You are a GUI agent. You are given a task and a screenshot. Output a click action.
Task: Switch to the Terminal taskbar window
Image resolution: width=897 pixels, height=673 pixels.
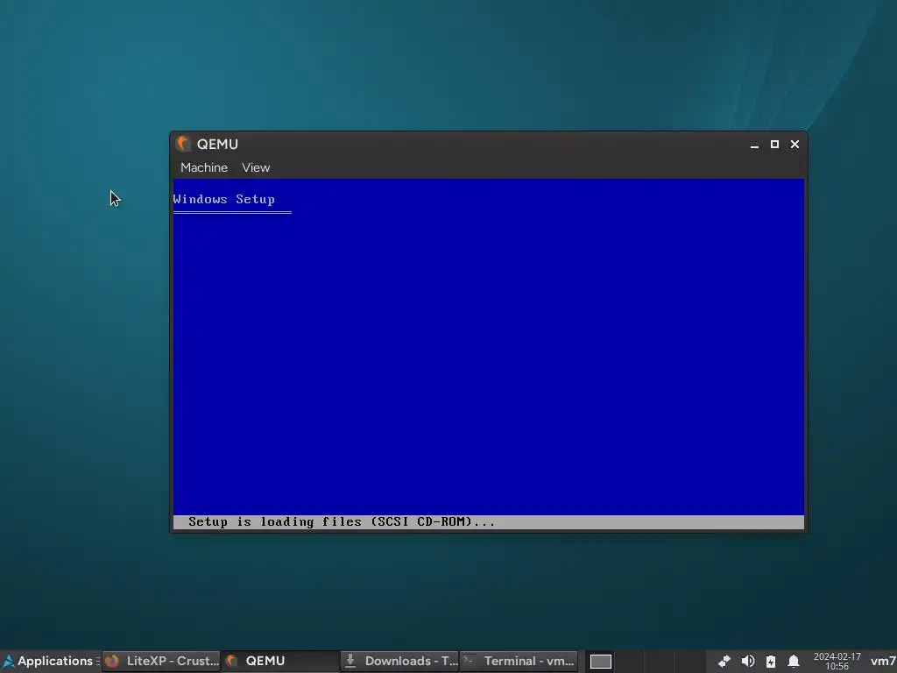pos(519,661)
